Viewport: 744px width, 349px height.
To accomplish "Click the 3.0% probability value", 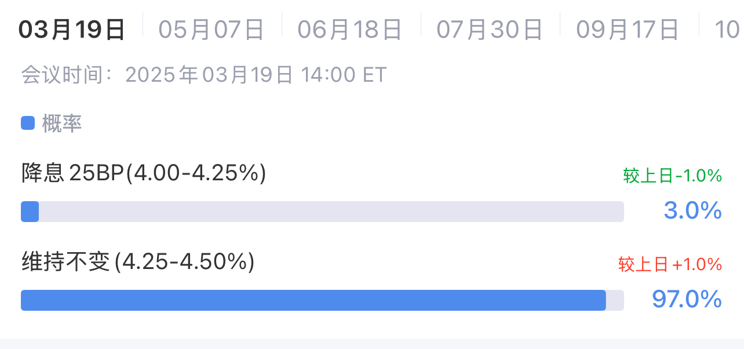I will tap(693, 211).
